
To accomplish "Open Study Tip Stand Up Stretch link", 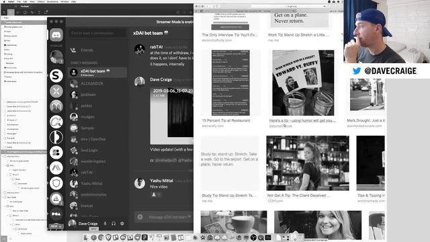I will [228, 196].
